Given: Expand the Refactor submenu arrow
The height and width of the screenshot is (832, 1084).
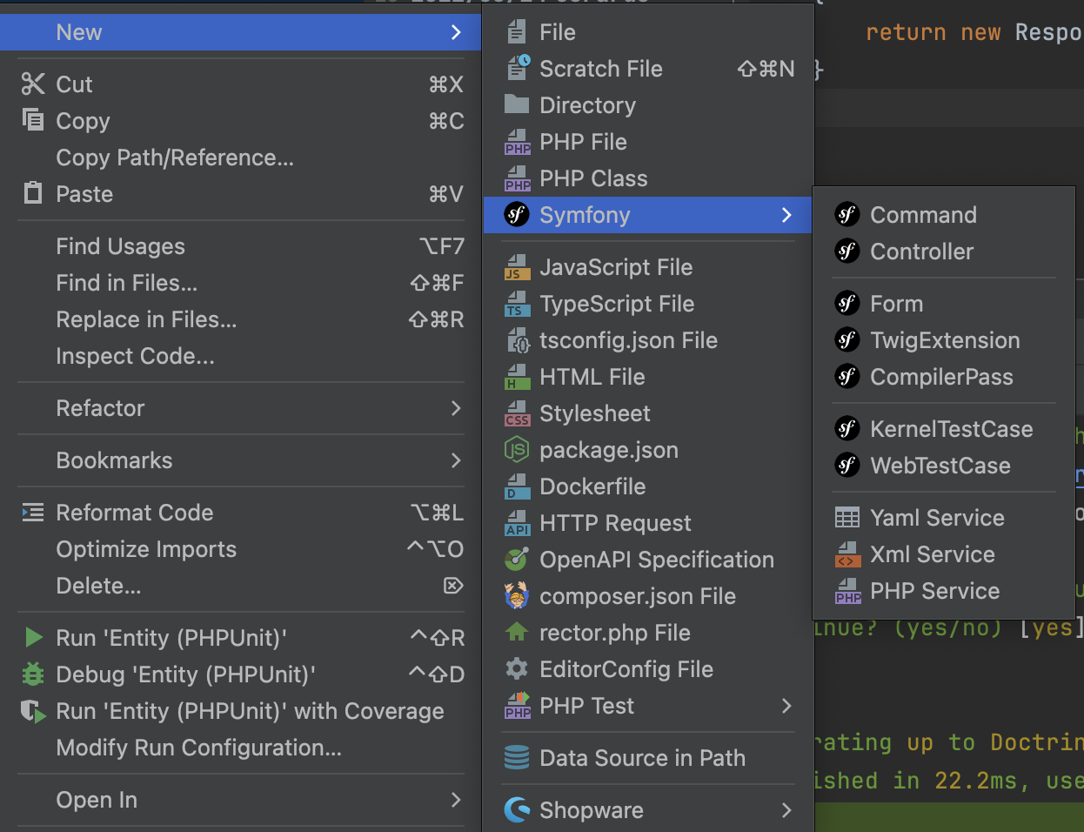Looking at the screenshot, I should pos(456,408).
